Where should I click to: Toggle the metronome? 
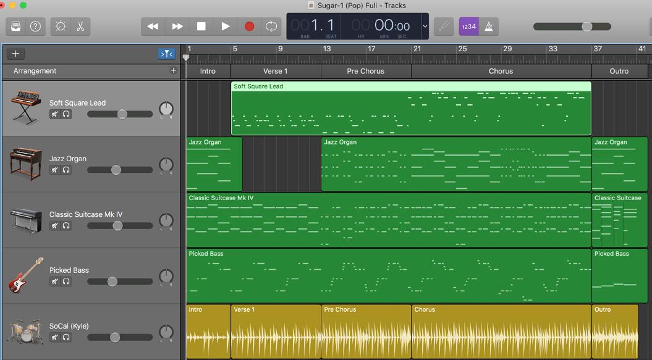point(488,26)
